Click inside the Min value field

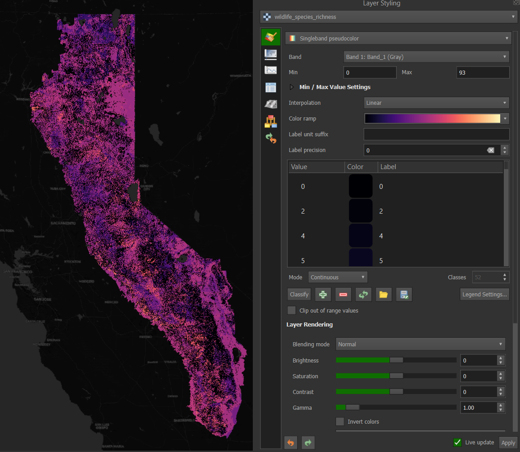click(370, 72)
